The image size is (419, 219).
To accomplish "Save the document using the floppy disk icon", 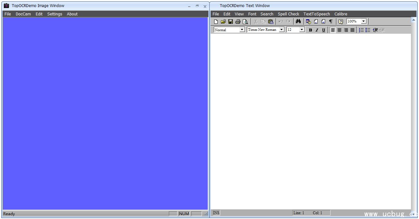I will (x=231, y=22).
